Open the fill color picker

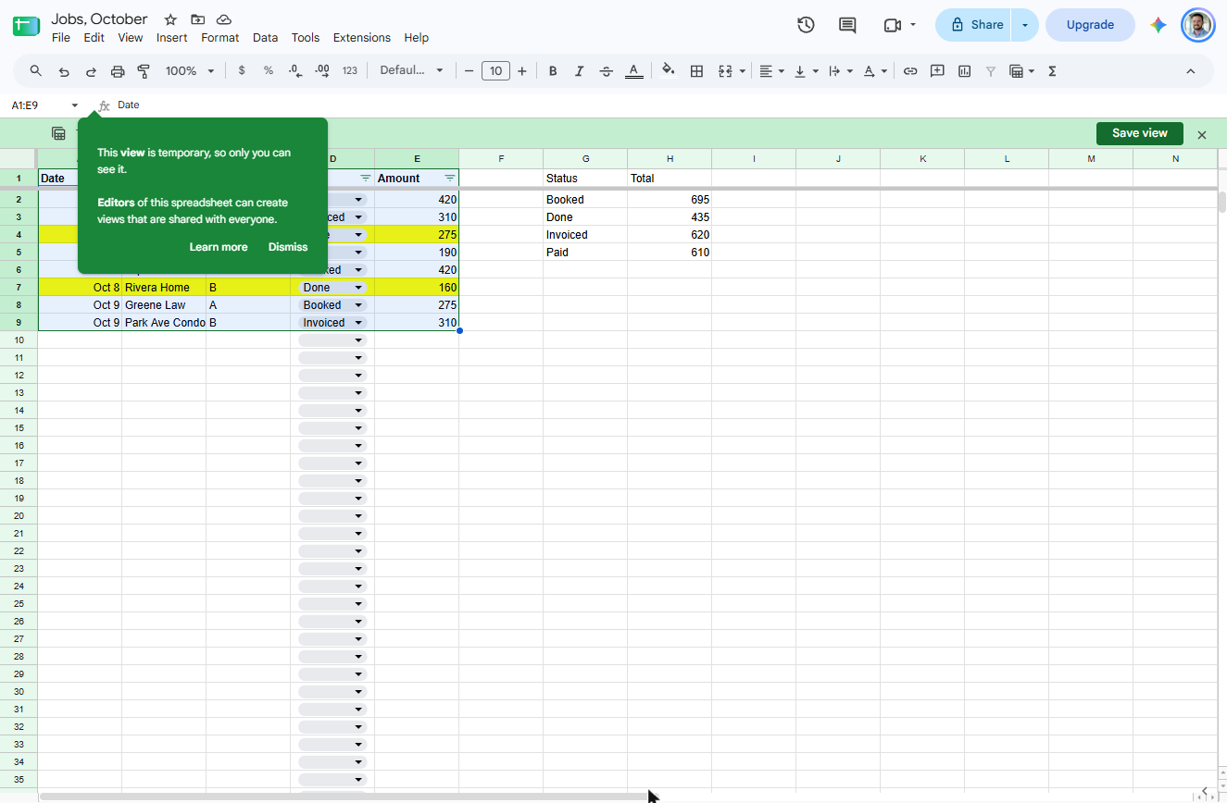pos(669,71)
